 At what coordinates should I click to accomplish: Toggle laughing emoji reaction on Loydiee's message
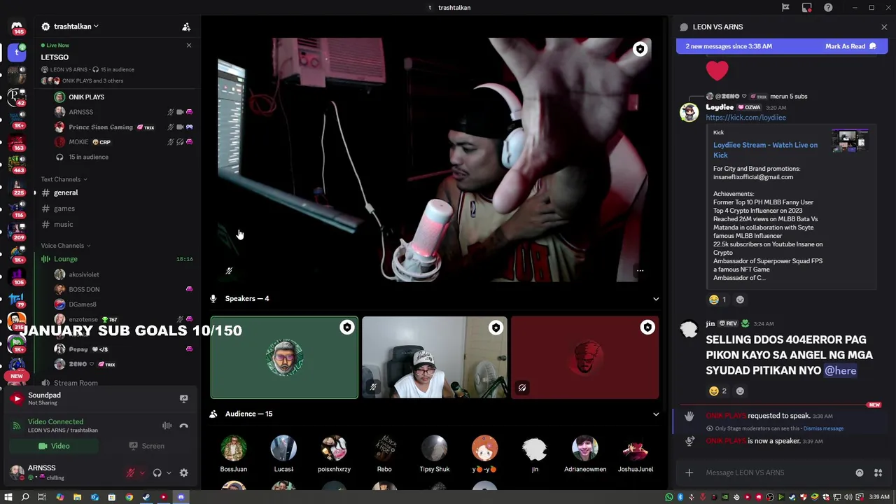click(717, 300)
